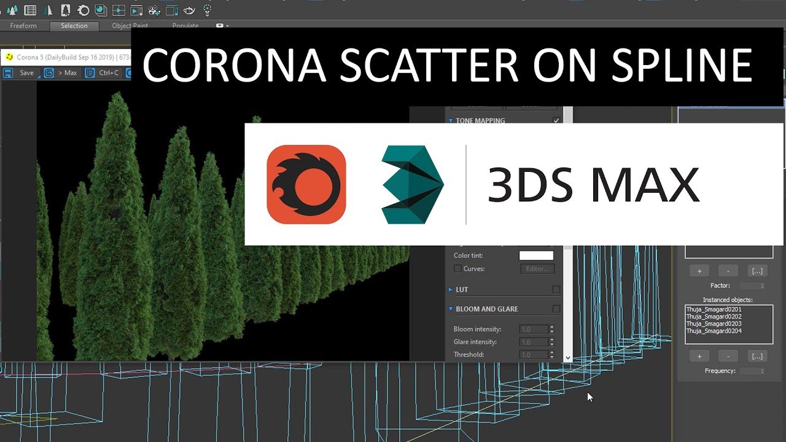Click the teapot render icon

point(190,10)
